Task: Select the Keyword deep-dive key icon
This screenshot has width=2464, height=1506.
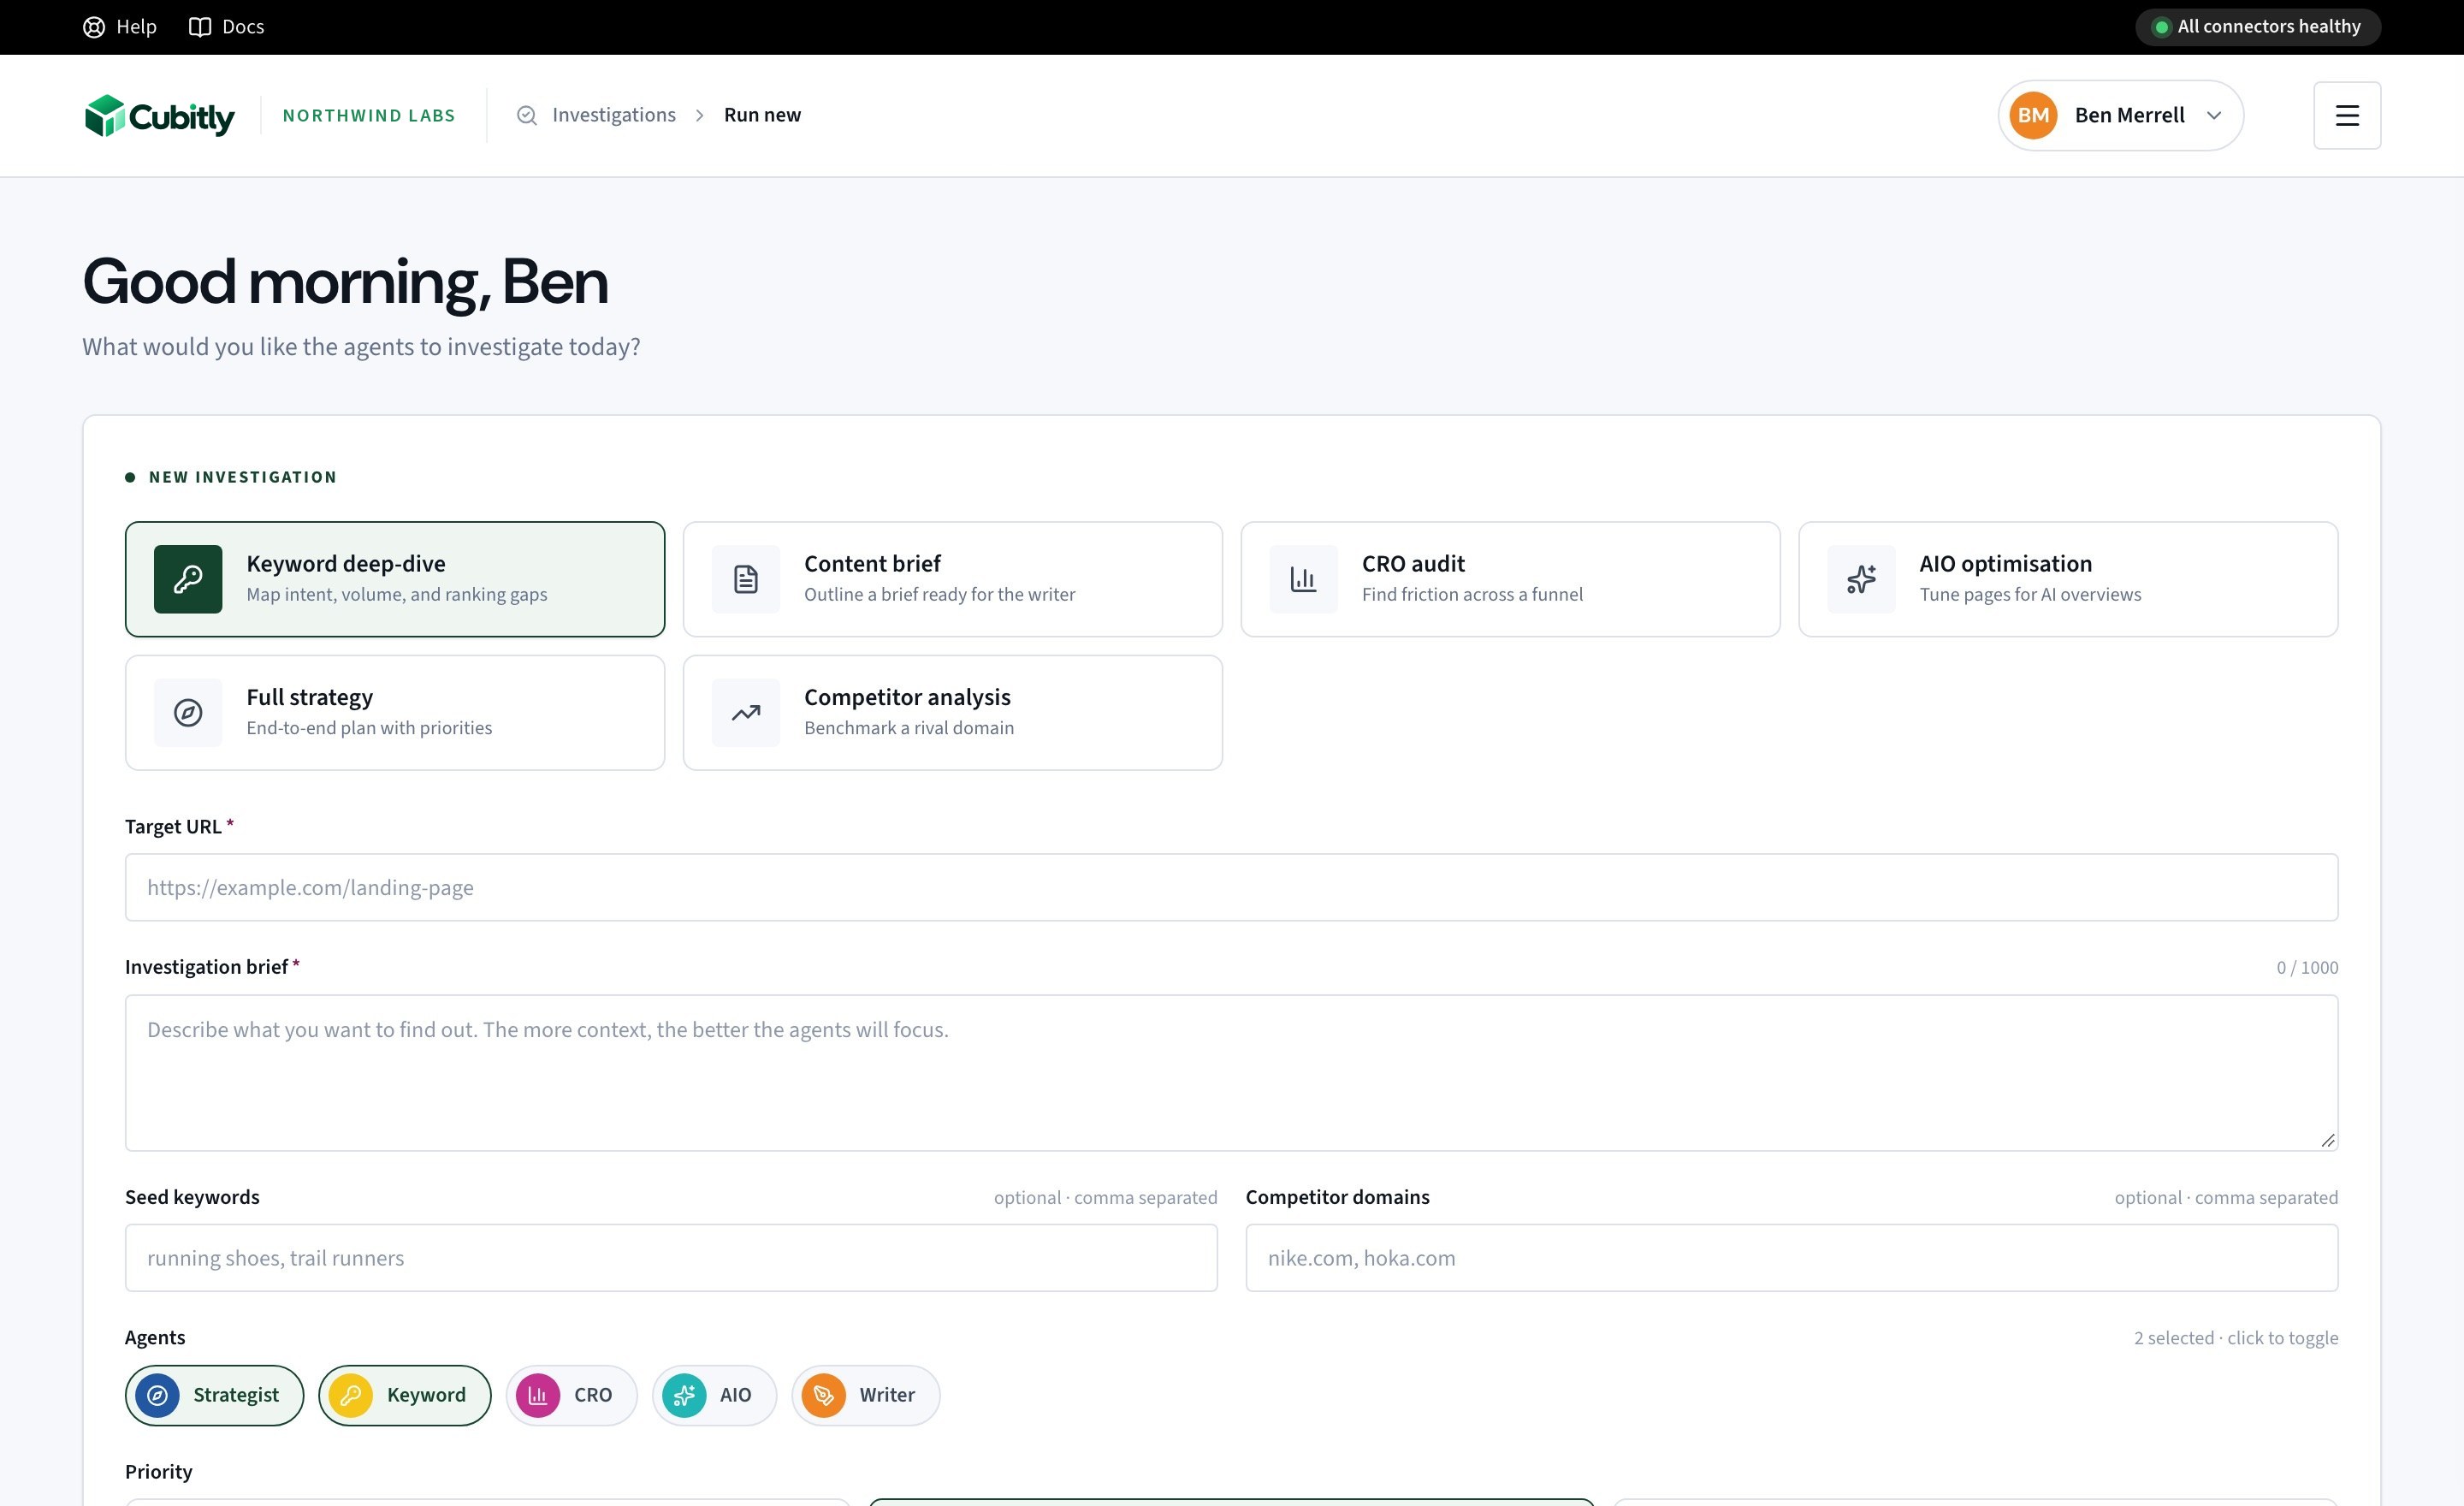Action: (x=188, y=579)
